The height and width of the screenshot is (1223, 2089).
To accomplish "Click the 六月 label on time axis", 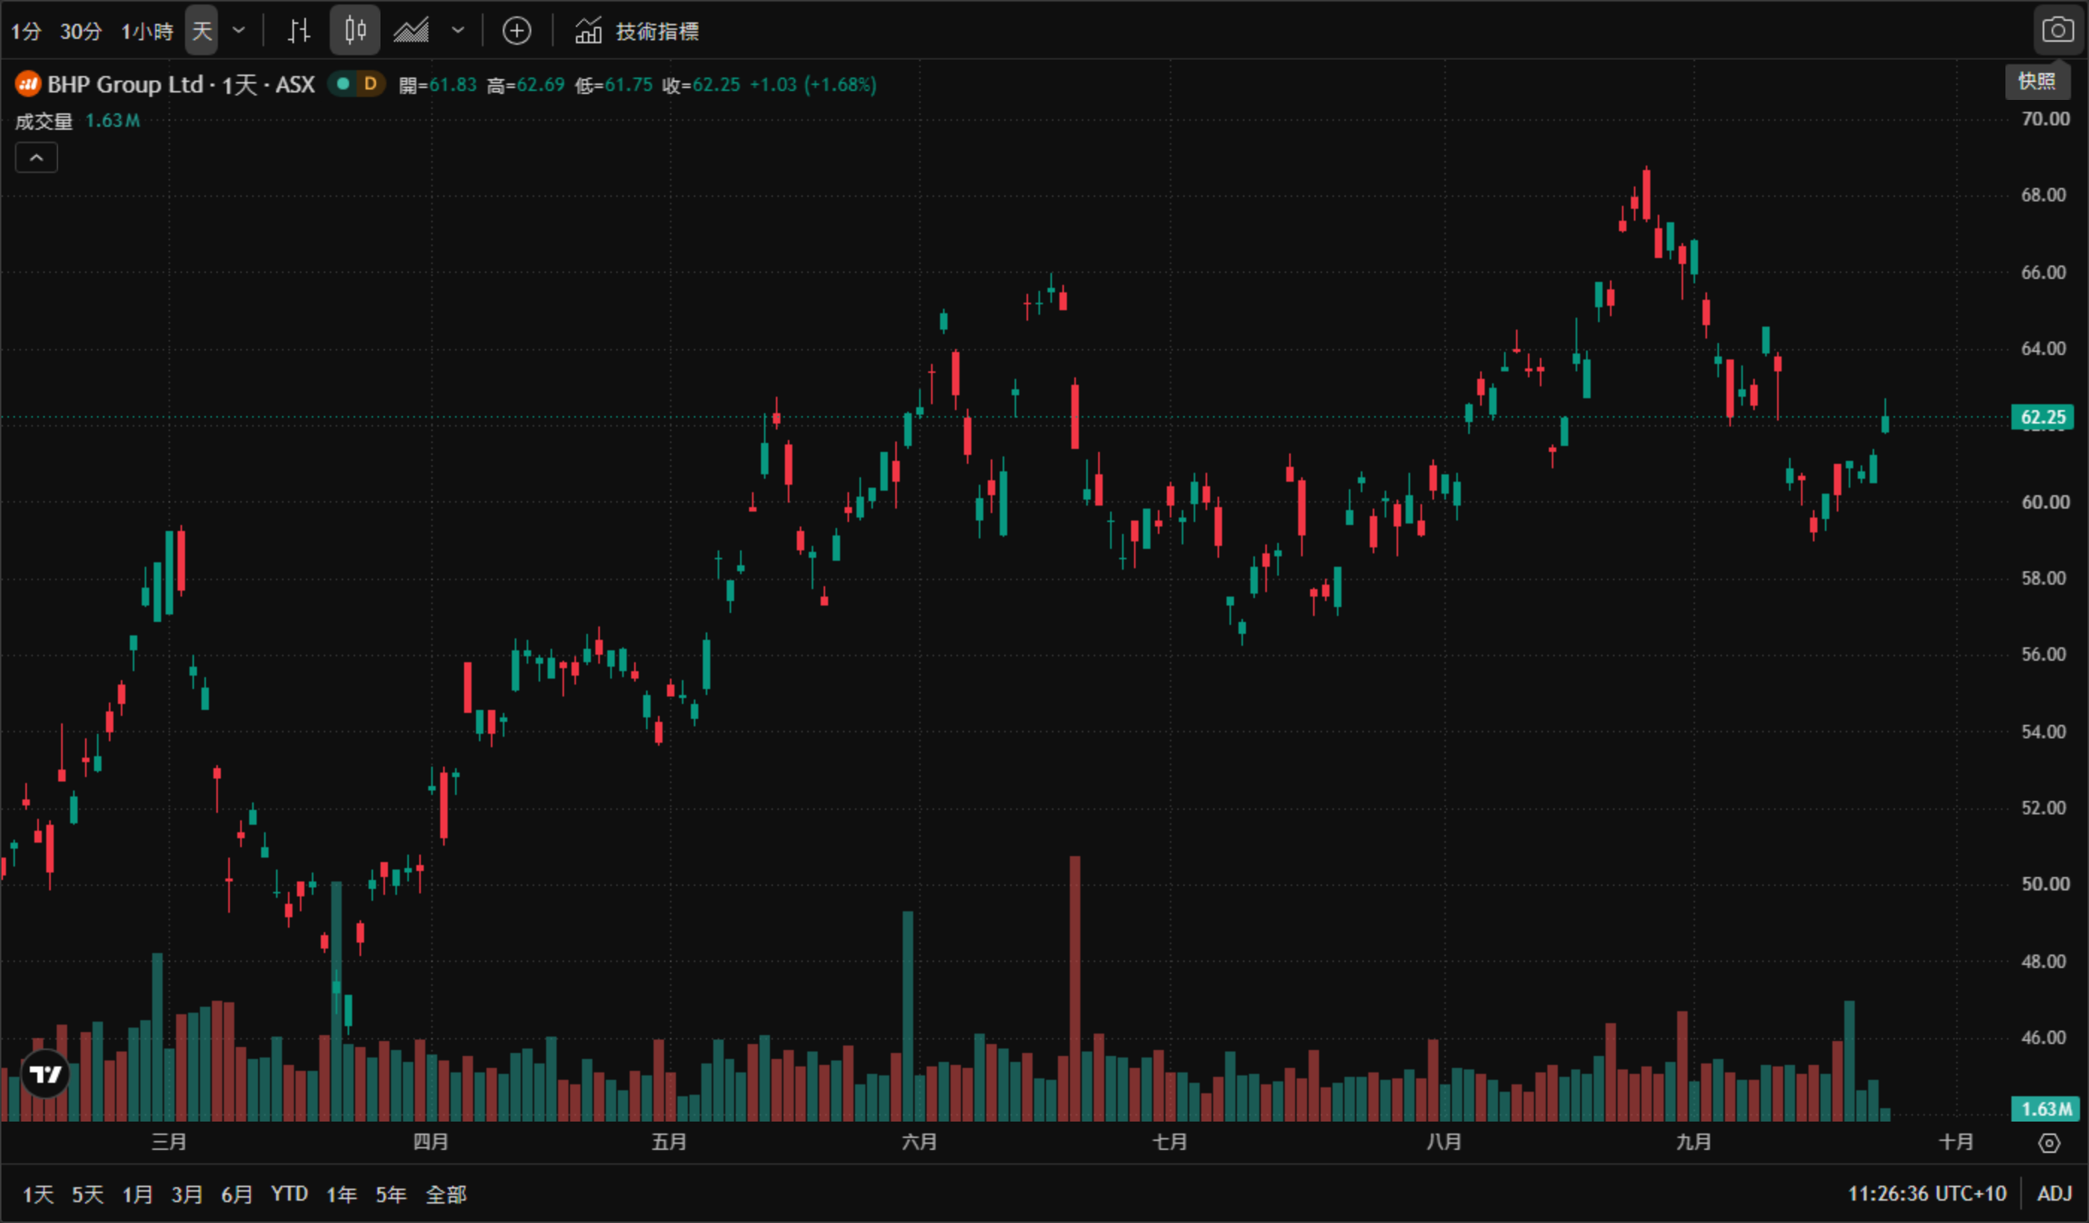I will pos(919,1142).
